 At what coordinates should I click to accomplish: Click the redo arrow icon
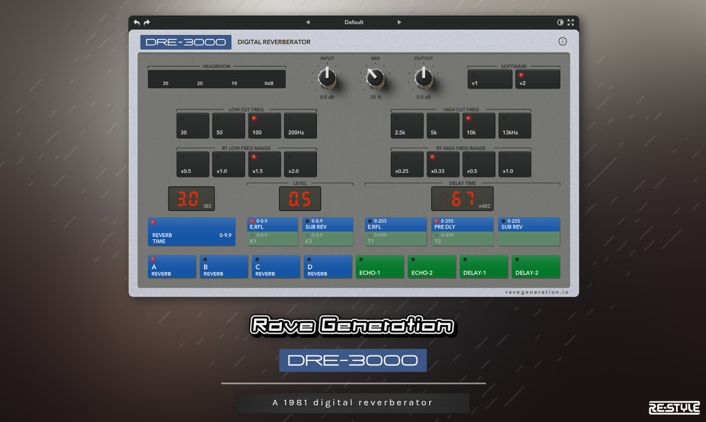[147, 22]
